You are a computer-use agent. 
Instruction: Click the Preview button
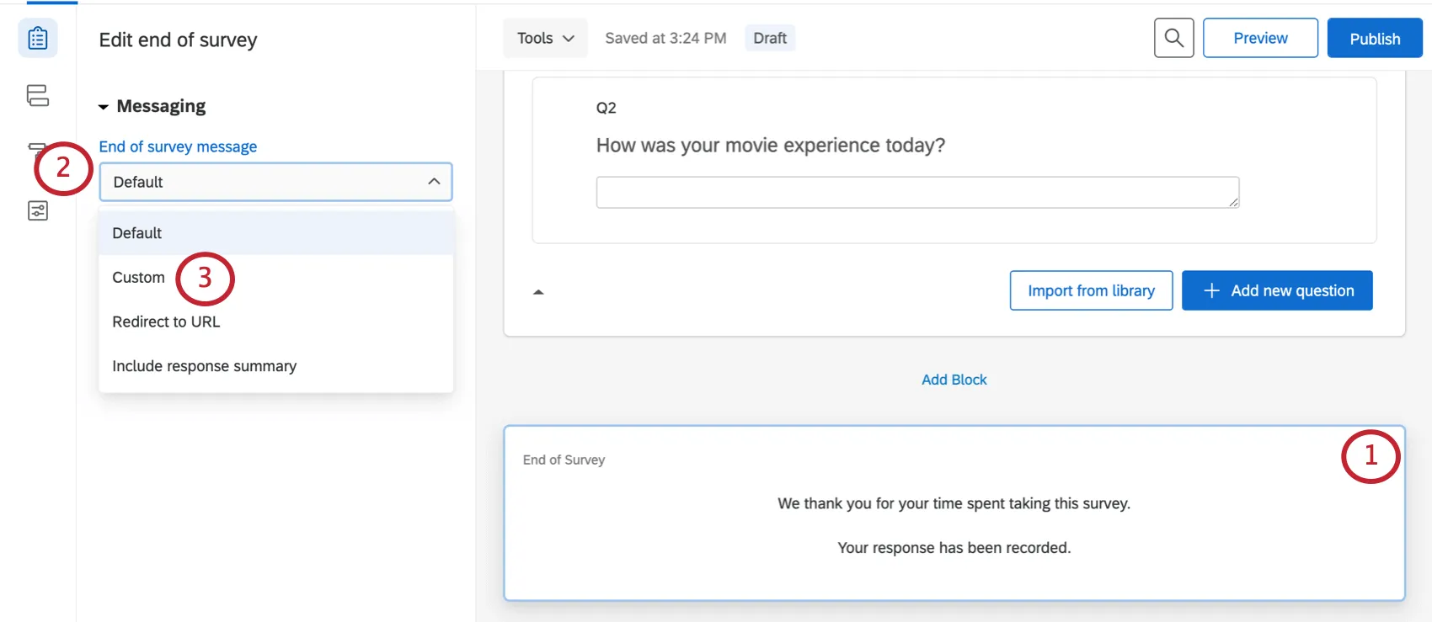pos(1259,38)
